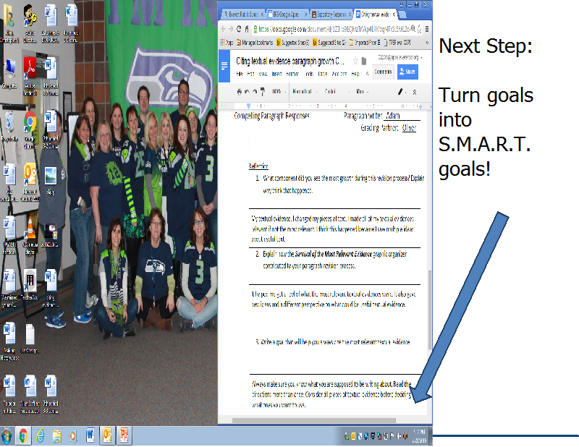
Task: Open a new Chrome tab
Action: pyautogui.click(x=403, y=14)
